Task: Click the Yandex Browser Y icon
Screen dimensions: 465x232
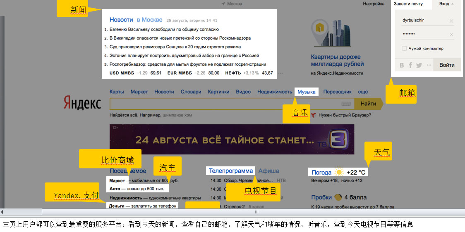Action: 314,115
